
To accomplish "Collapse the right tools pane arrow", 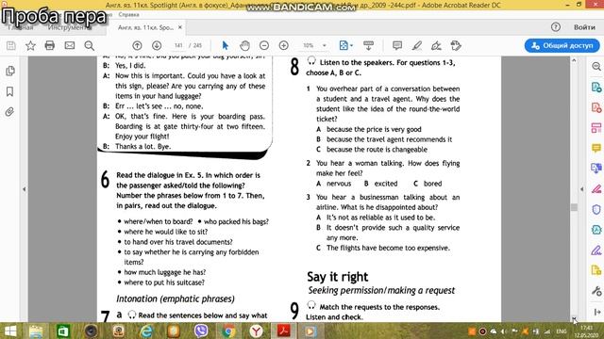I will pyautogui.click(x=582, y=189).
